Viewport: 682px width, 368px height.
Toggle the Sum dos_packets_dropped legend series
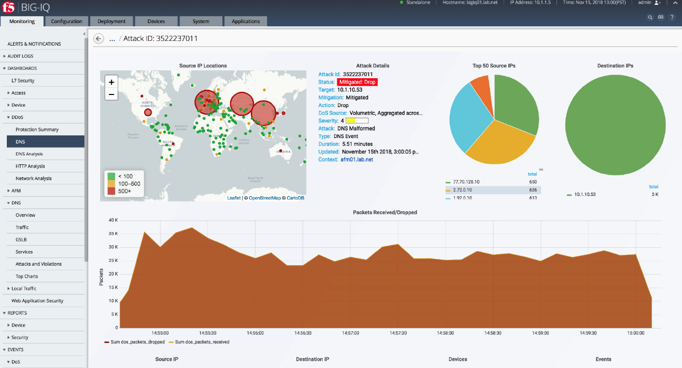(x=135, y=342)
